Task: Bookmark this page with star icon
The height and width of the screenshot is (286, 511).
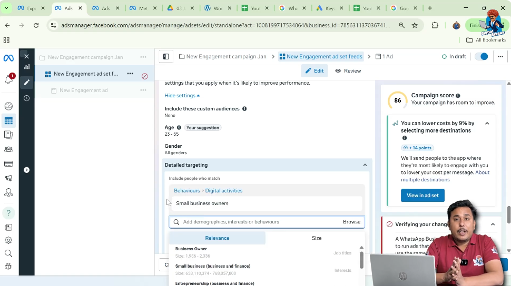Action: pyautogui.click(x=415, y=25)
